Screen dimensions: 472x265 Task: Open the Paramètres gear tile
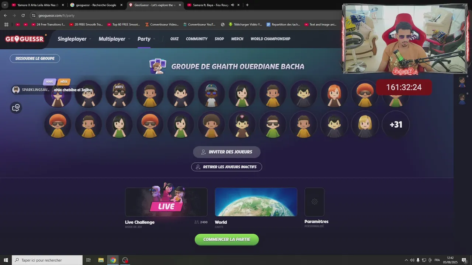click(314, 202)
